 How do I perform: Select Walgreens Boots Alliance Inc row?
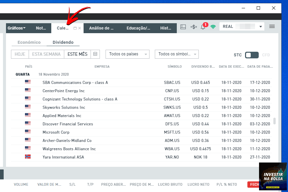tap(142, 149)
